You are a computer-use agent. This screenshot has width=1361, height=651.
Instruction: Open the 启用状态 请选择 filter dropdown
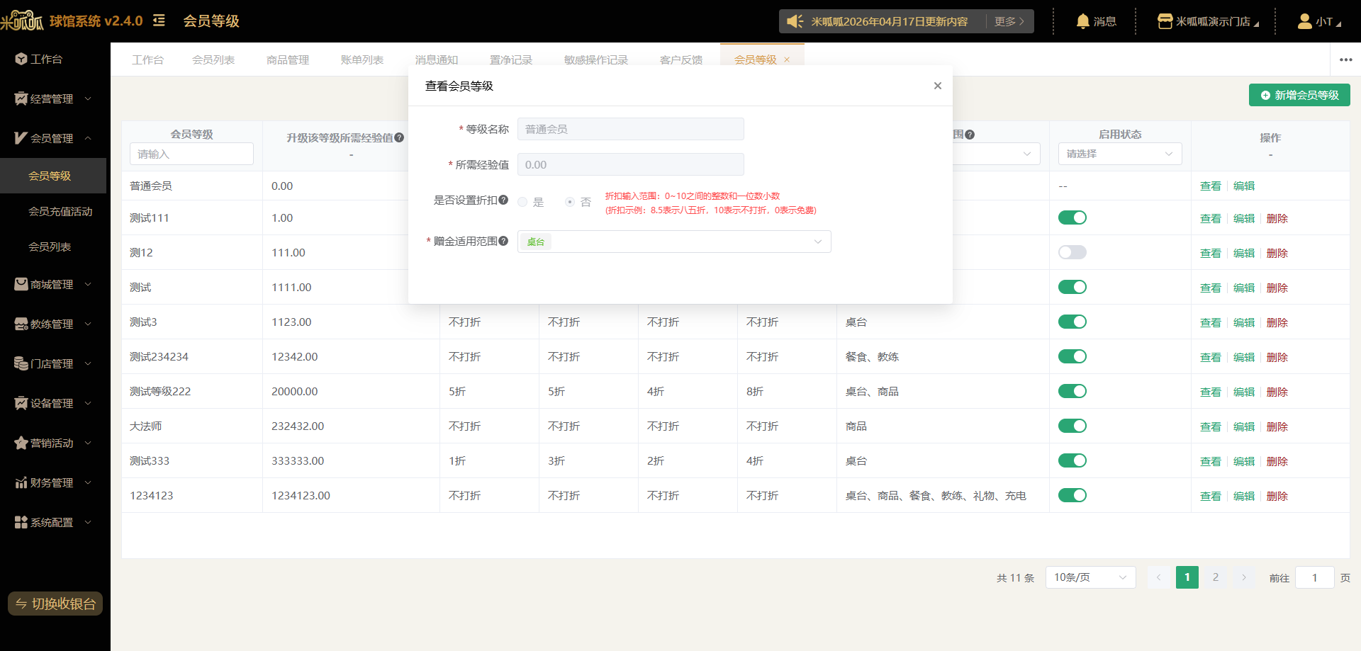point(1120,154)
